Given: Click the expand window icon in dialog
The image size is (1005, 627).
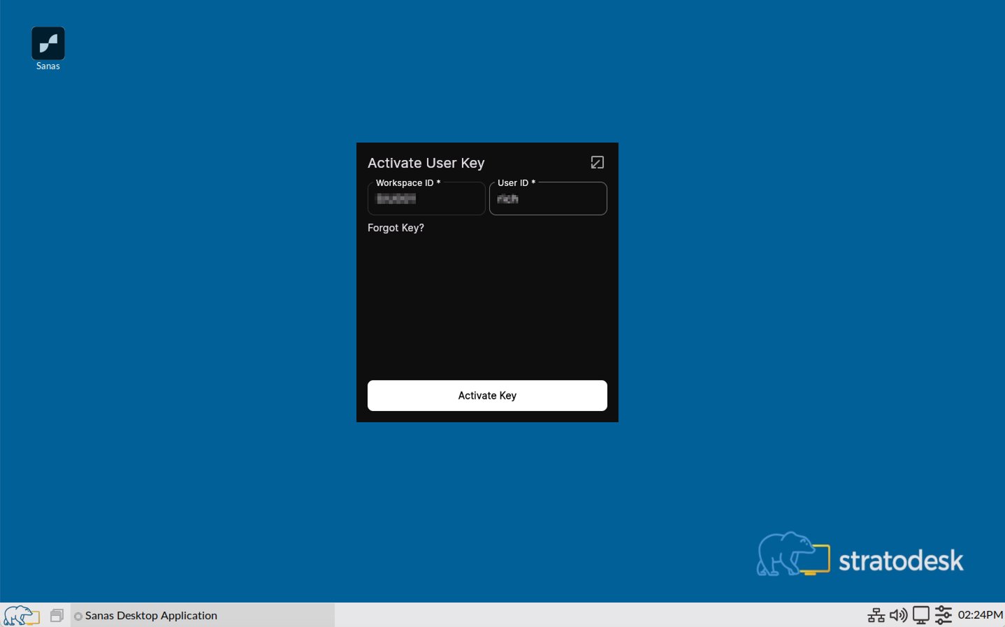Looking at the screenshot, I should (597, 162).
